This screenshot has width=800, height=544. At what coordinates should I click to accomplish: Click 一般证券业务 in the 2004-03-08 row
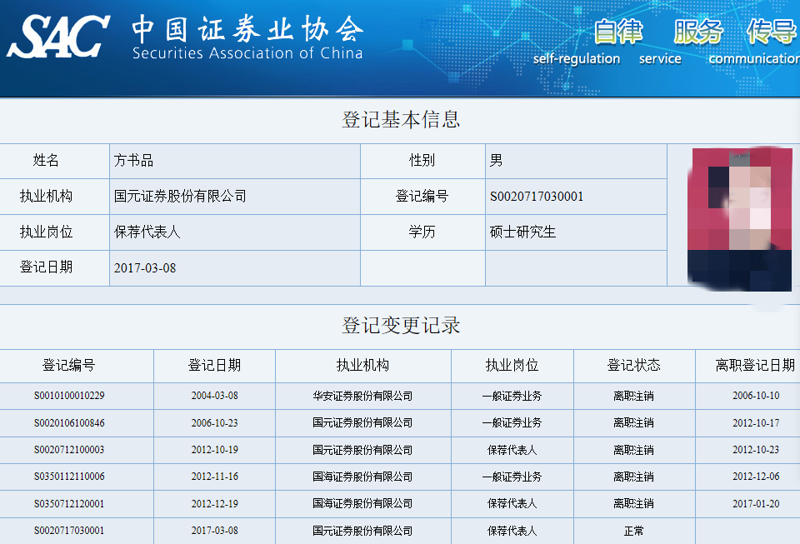(x=512, y=397)
